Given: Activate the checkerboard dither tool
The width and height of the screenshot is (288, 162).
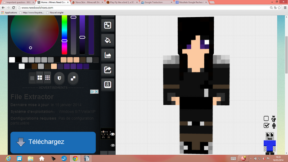Looking at the screenshot, I should [x=73, y=78].
